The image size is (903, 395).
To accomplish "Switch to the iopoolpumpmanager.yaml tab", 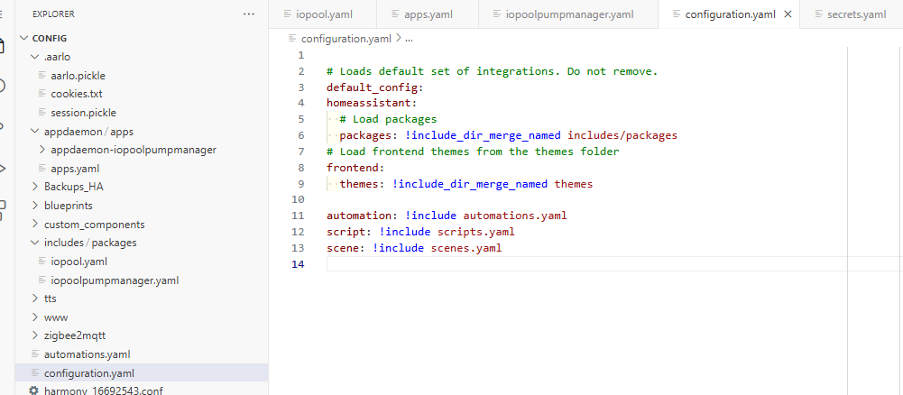I will [567, 14].
